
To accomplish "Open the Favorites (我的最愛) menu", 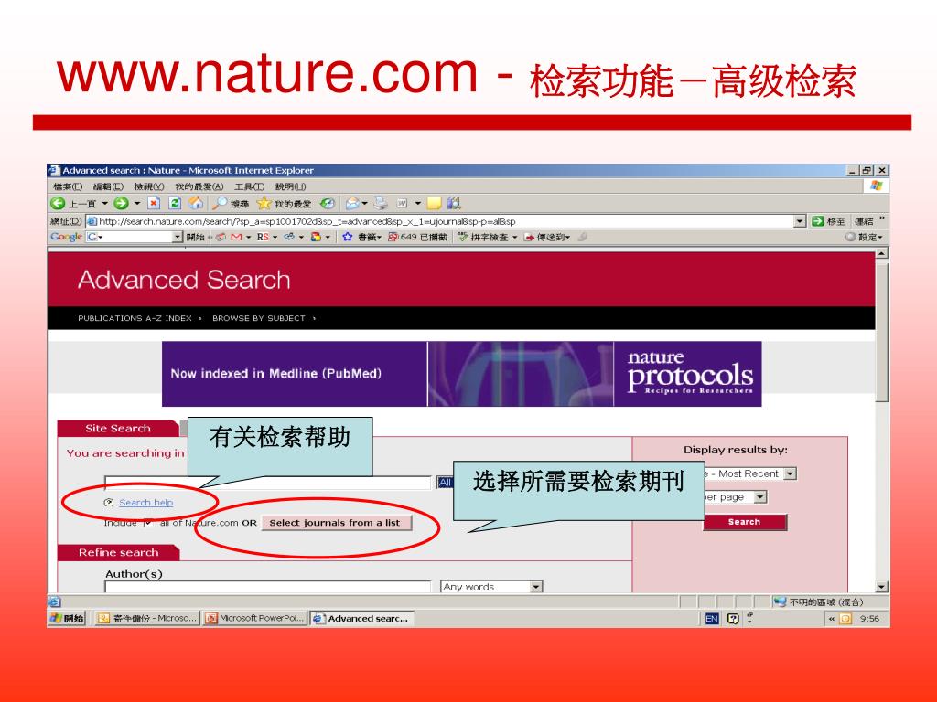I will (x=199, y=186).
